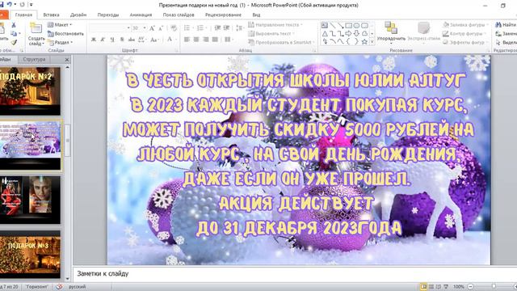Select the ПОДАРОК №3 slide thumbnail
This screenshot has width=517, height=291.
30,255
